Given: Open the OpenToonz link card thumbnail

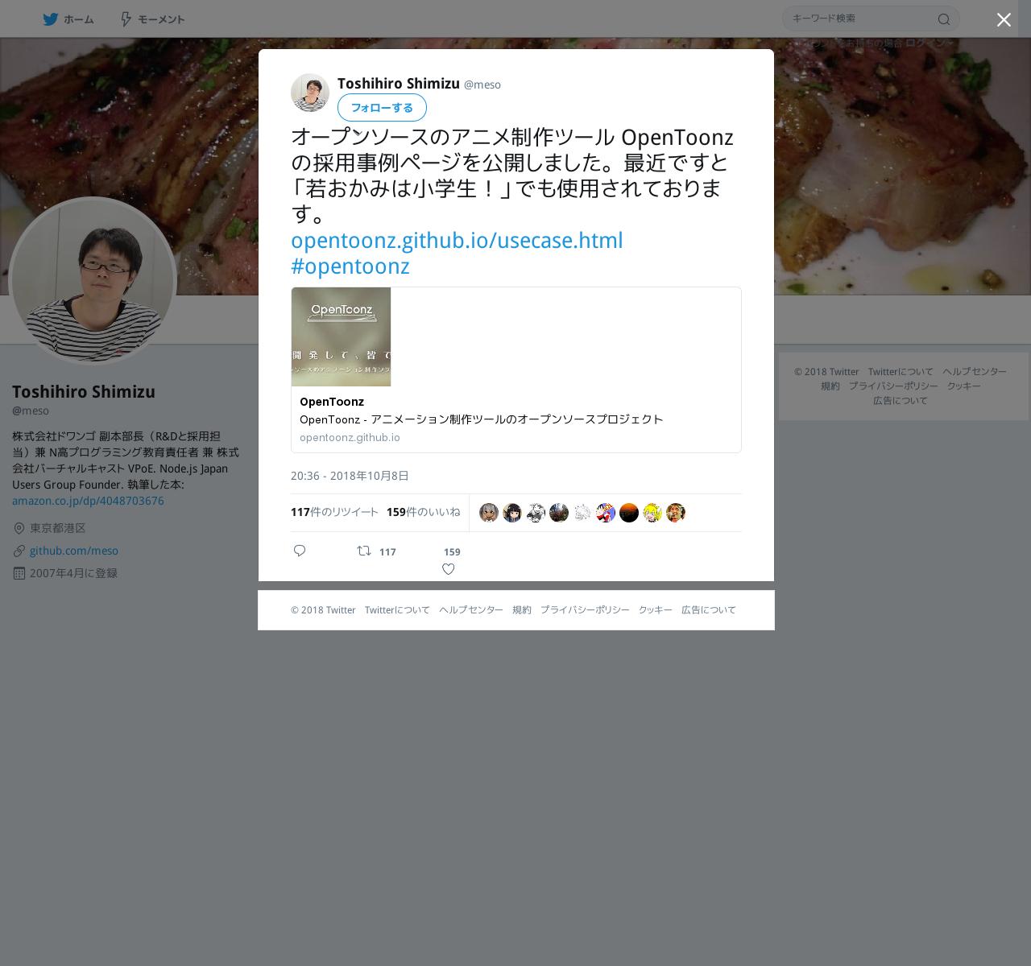Looking at the screenshot, I should tap(341, 336).
